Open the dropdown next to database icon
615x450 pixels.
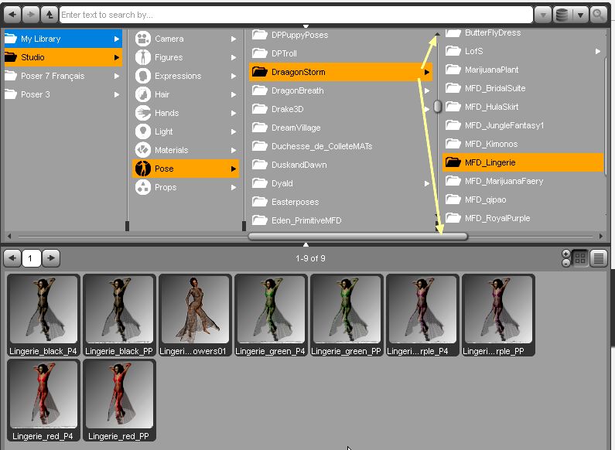point(580,15)
